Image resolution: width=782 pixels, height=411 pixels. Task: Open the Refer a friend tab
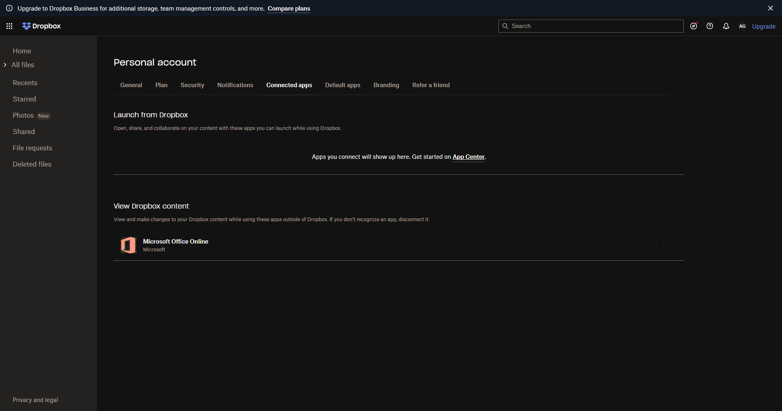pos(431,85)
